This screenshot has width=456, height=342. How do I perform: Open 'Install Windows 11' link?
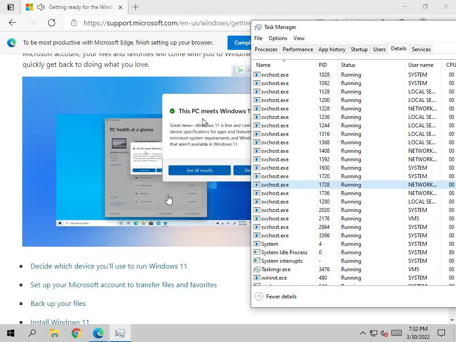click(x=60, y=322)
